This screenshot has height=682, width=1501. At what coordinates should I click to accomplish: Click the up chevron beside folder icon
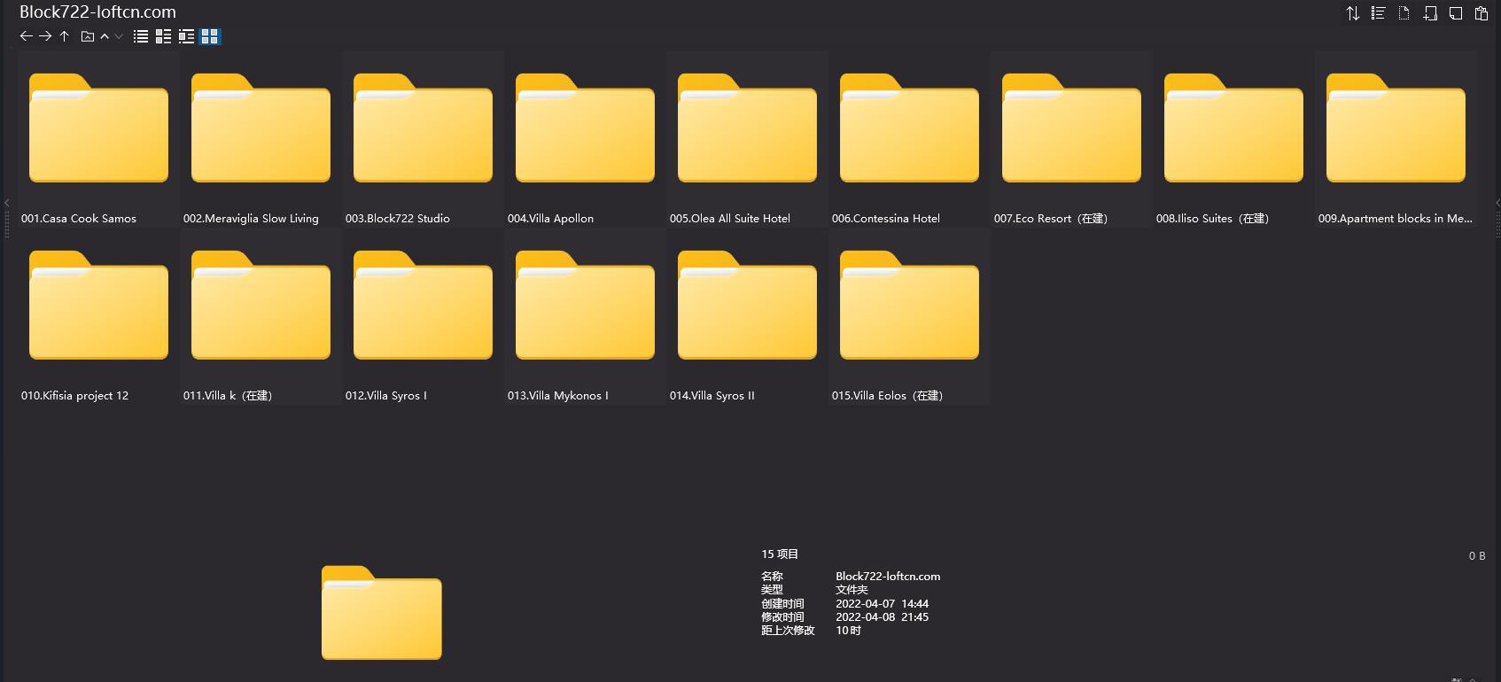[x=105, y=36]
